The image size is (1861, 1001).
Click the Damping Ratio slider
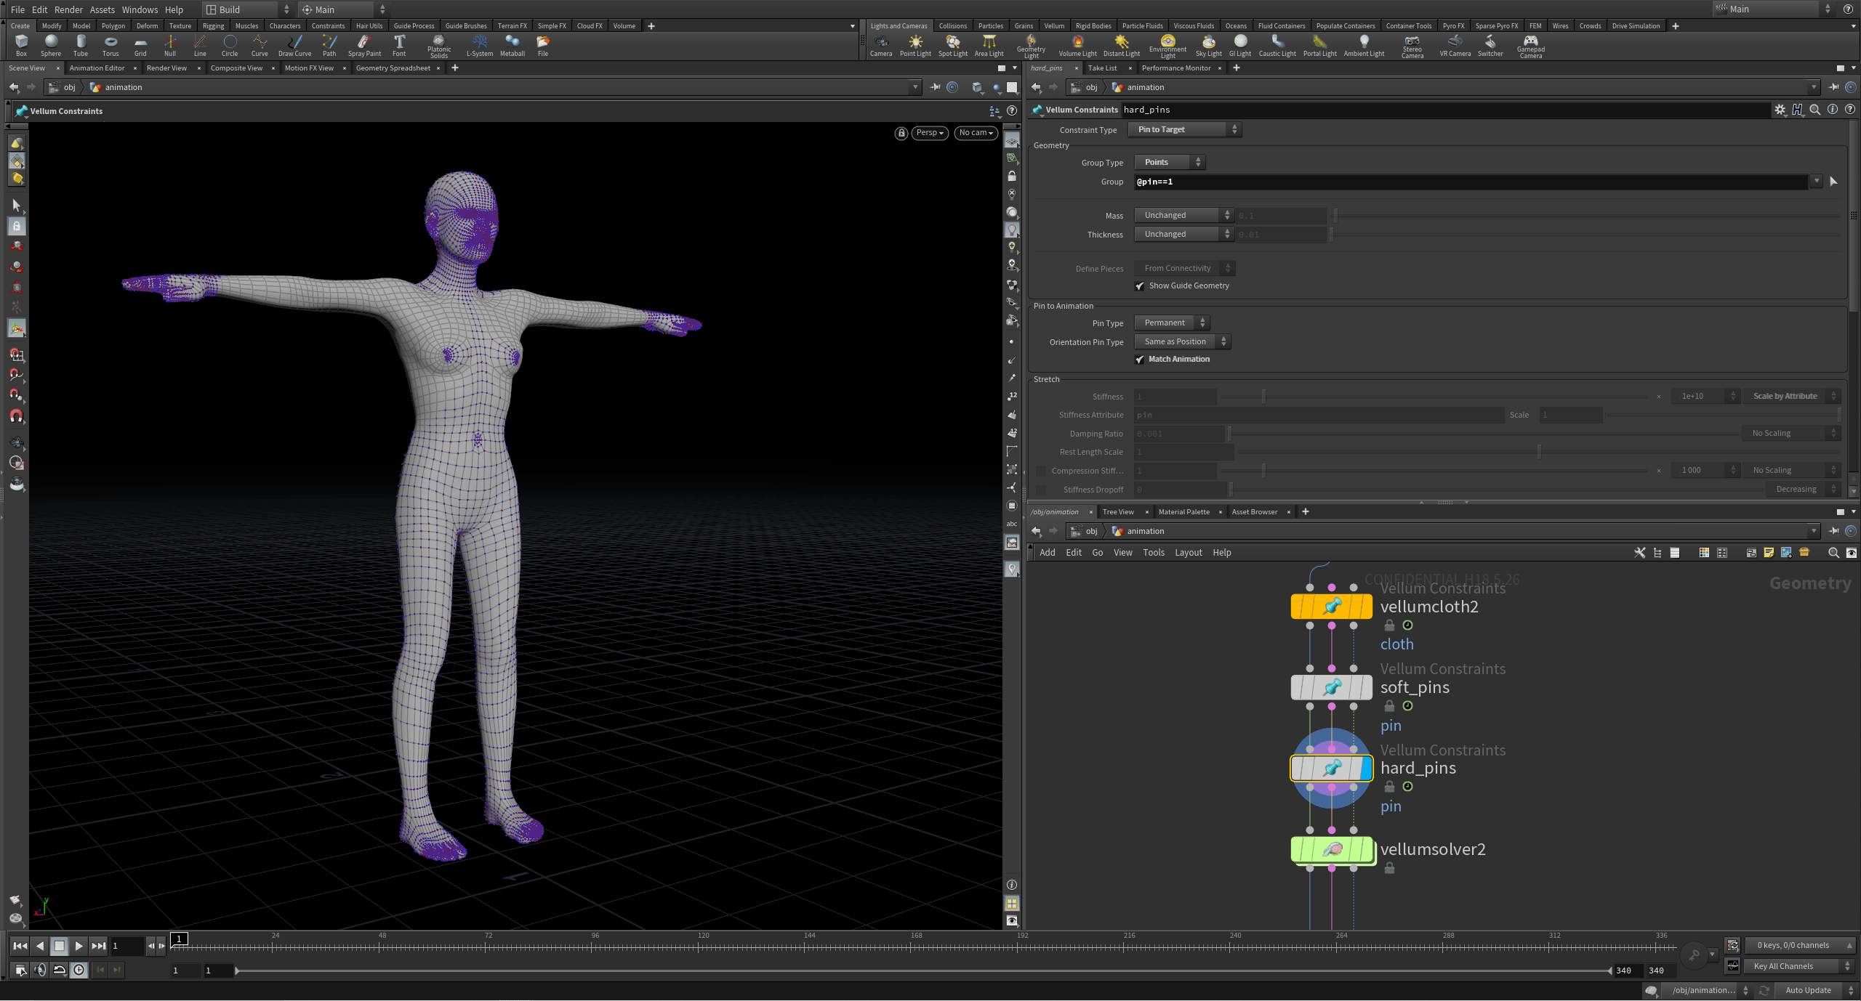coord(1381,434)
